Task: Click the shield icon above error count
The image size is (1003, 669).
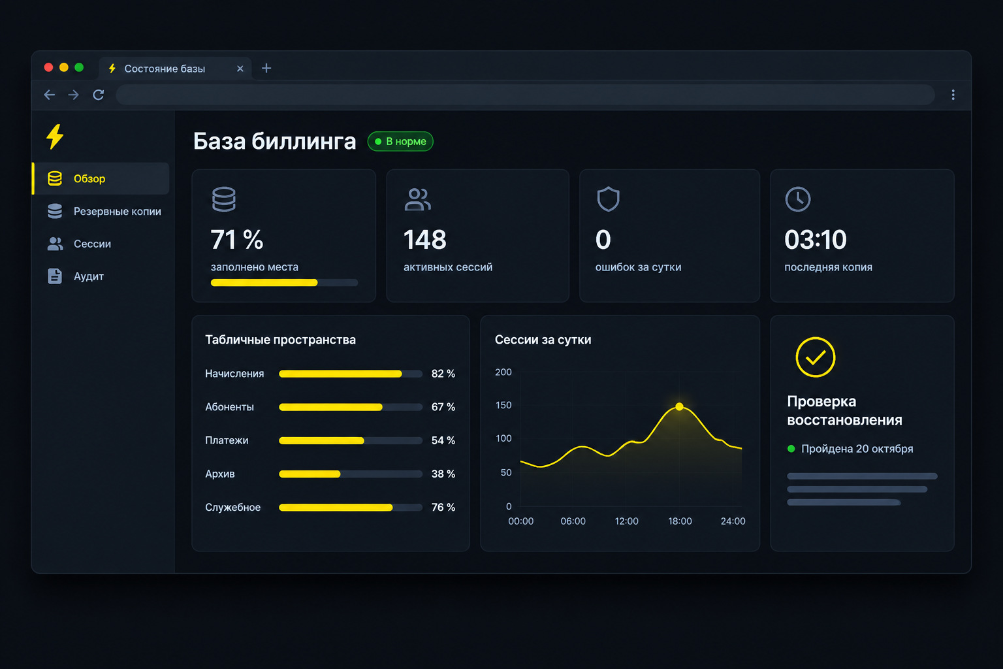Action: click(x=608, y=199)
